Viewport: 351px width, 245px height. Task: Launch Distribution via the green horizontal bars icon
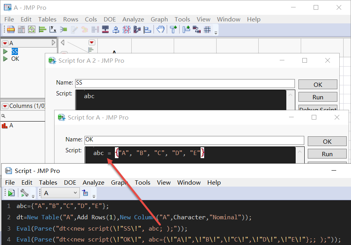click(42, 29)
